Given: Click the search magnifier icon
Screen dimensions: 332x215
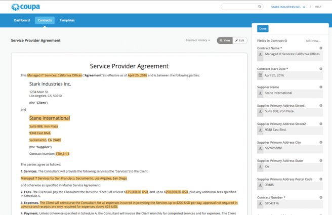Looking at the screenshot, I should tap(260, 7).
